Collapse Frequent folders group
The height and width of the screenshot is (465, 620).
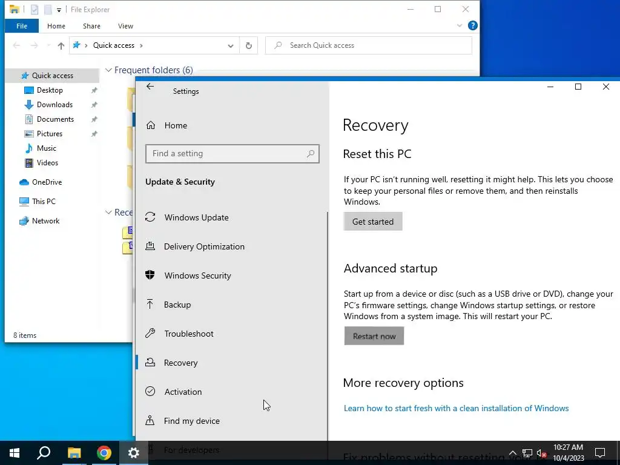click(x=108, y=70)
